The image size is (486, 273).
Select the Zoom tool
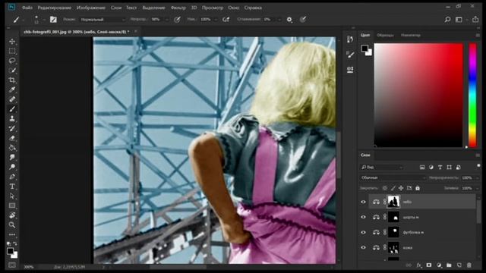click(12, 224)
